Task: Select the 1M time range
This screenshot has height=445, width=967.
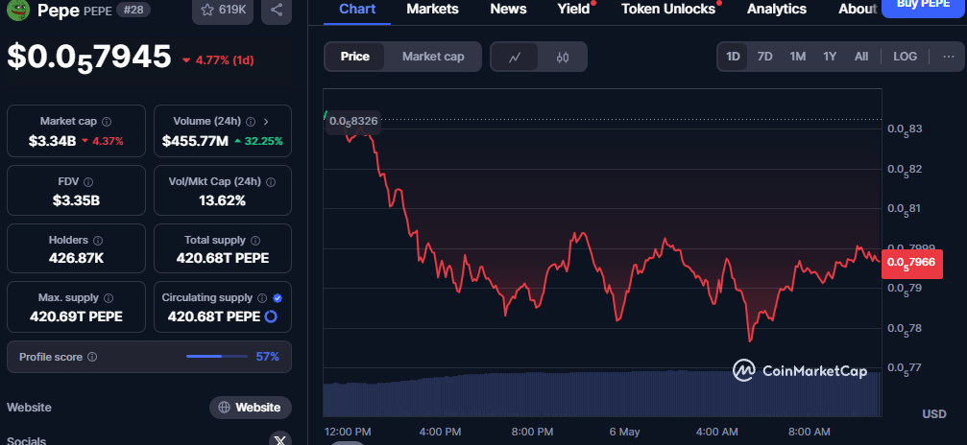Action: [798, 57]
